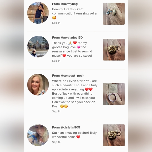Click the @concept_posh username link

[x=72, y=76]
